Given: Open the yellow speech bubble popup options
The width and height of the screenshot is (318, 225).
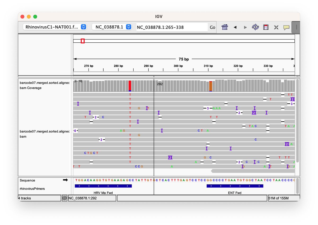Looking at the screenshot, I should click(x=286, y=27).
